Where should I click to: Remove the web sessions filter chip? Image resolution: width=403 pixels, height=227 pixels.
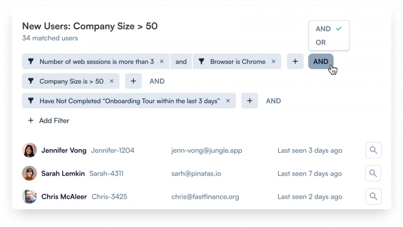pos(162,62)
